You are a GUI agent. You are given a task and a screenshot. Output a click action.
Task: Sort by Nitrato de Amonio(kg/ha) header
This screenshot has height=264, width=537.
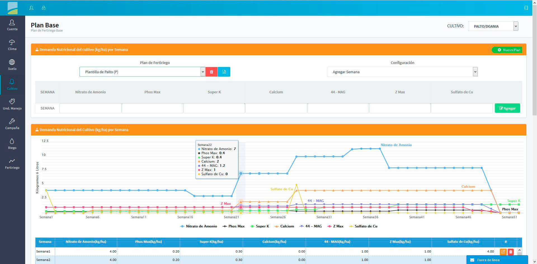(86, 242)
